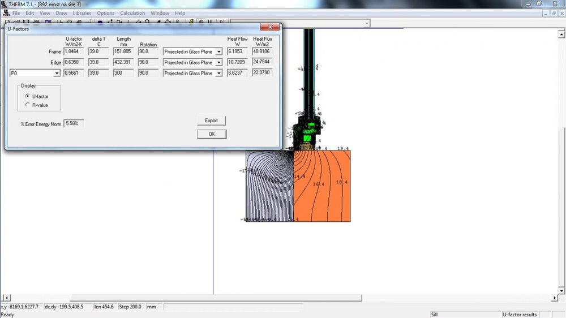
Task: Open the Calculation menu
Action: (132, 13)
